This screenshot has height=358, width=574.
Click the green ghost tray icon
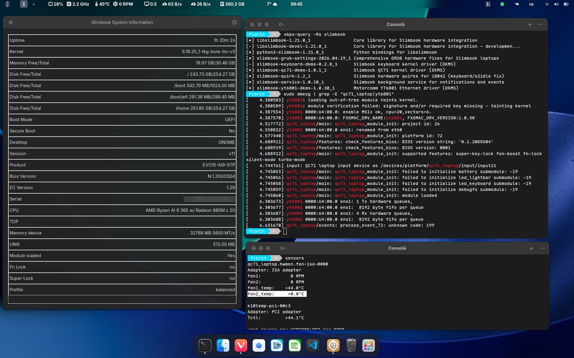pos(502,4)
